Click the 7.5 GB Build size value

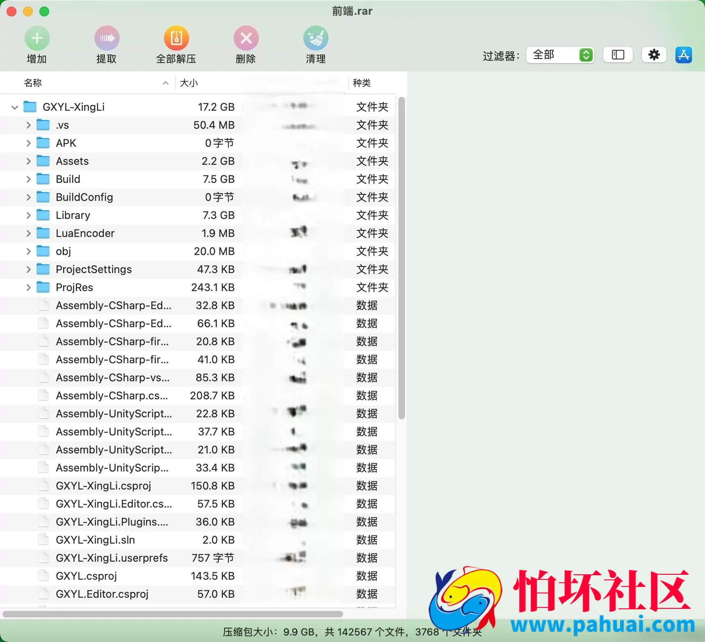(x=218, y=179)
